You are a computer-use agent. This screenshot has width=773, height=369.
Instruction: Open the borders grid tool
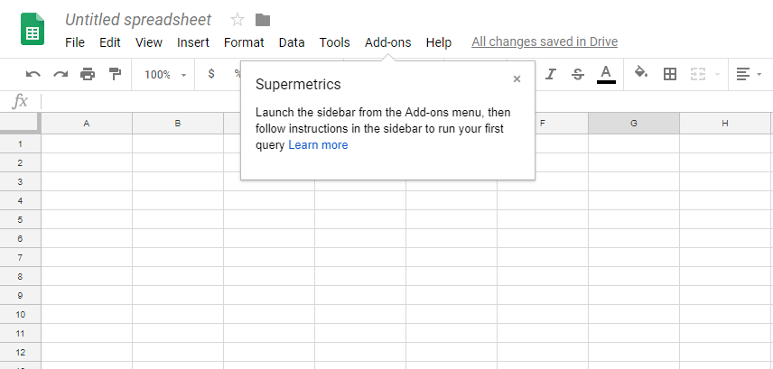[670, 74]
